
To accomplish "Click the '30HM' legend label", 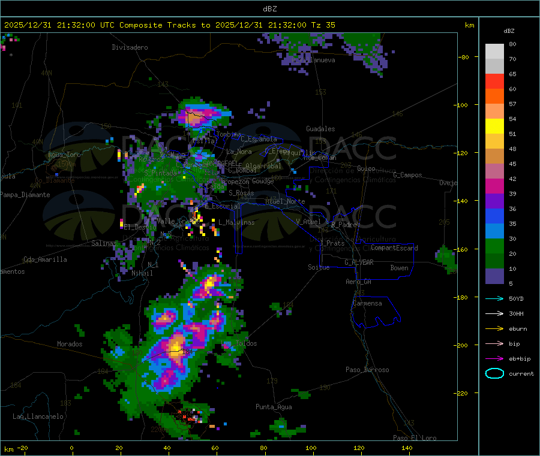I will pyautogui.click(x=516, y=313).
